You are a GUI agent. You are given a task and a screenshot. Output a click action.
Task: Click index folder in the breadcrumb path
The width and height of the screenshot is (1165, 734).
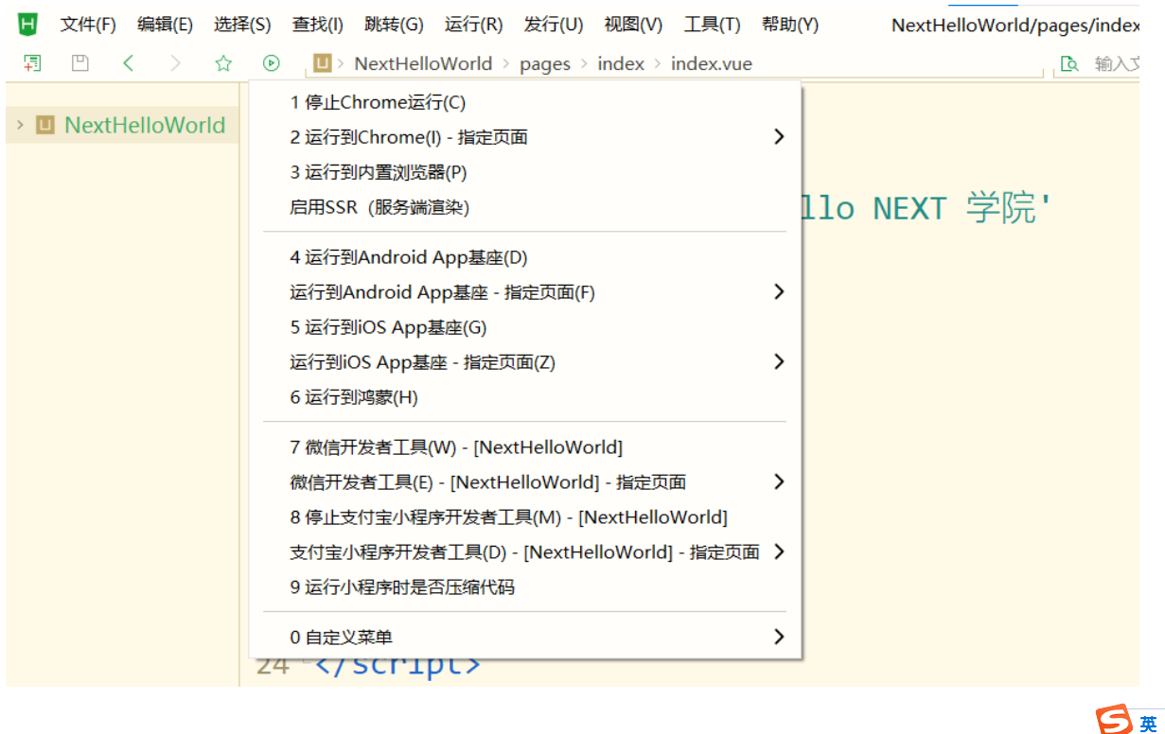click(x=621, y=63)
